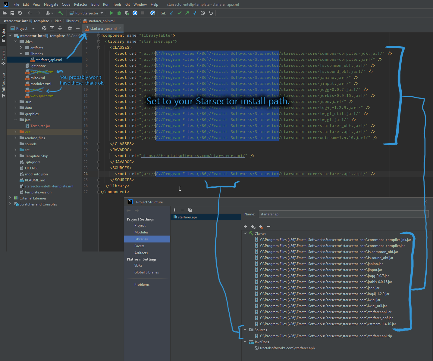Click the locate file crosshair icon
The width and height of the screenshot is (433, 361).
coord(44,28)
